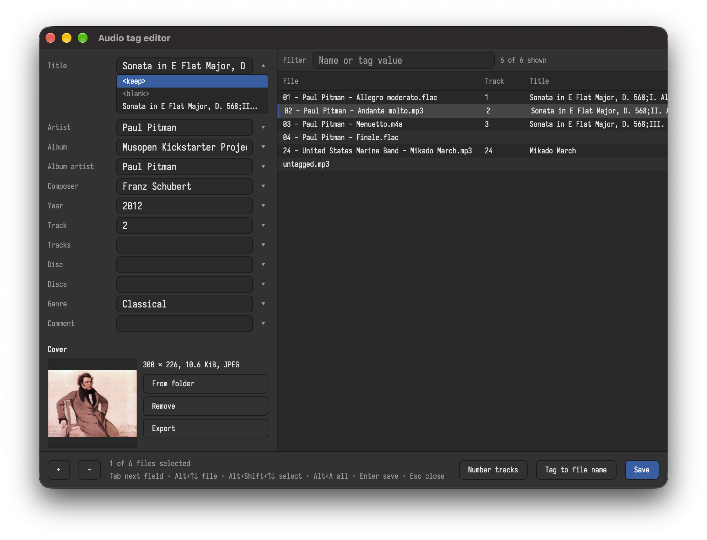This screenshot has height=540, width=707.
Task: Click the Filter name or tag value field
Action: pyautogui.click(x=403, y=60)
